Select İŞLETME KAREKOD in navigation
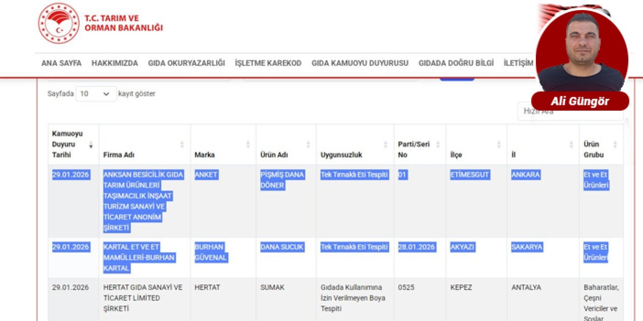Image resolution: width=643 pixels, height=321 pixels. click(x=268, y=63)
